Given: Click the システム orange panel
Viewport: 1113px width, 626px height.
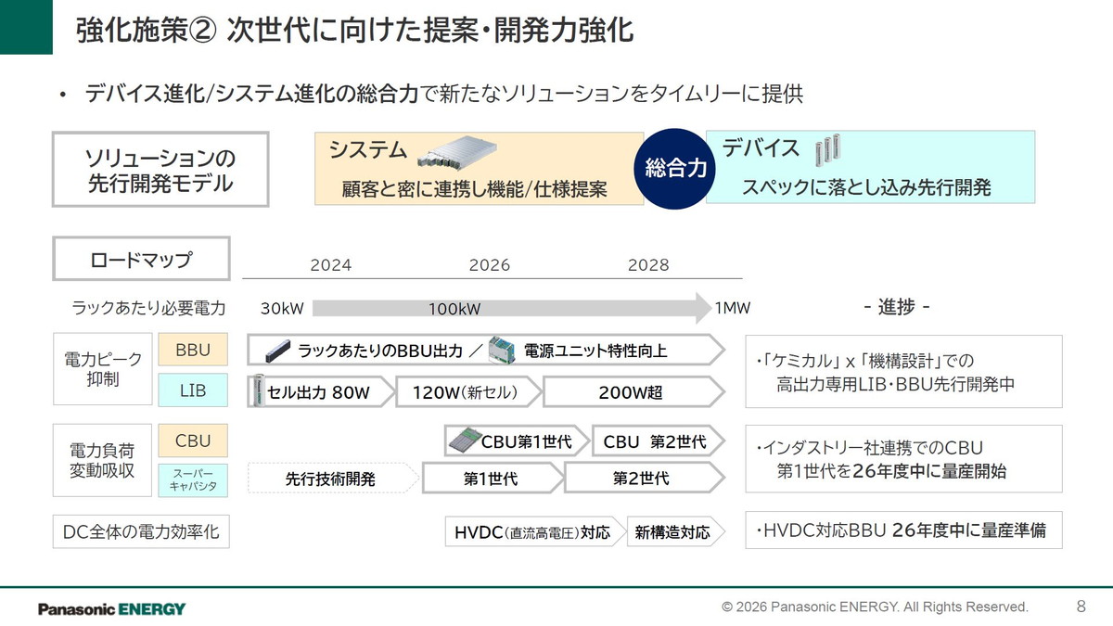Looking at the screenshot, I should 478,168.
